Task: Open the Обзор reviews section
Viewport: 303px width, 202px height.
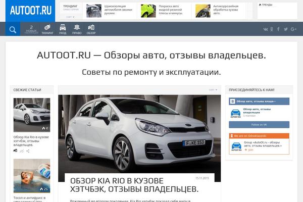Action: (x=91, y=29)
